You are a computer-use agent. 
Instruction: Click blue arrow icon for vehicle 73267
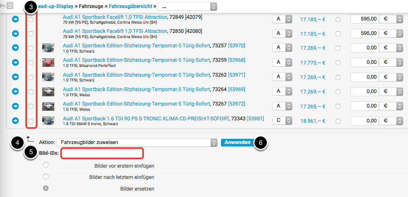tap(15, 106)
